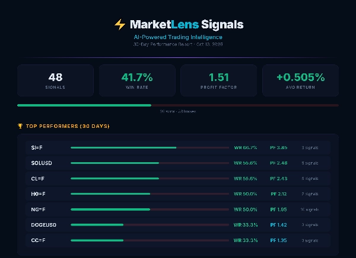The image size is (356, 258).
Task: Click the CC=F win rate bar
Action: [x=150, y=240]
